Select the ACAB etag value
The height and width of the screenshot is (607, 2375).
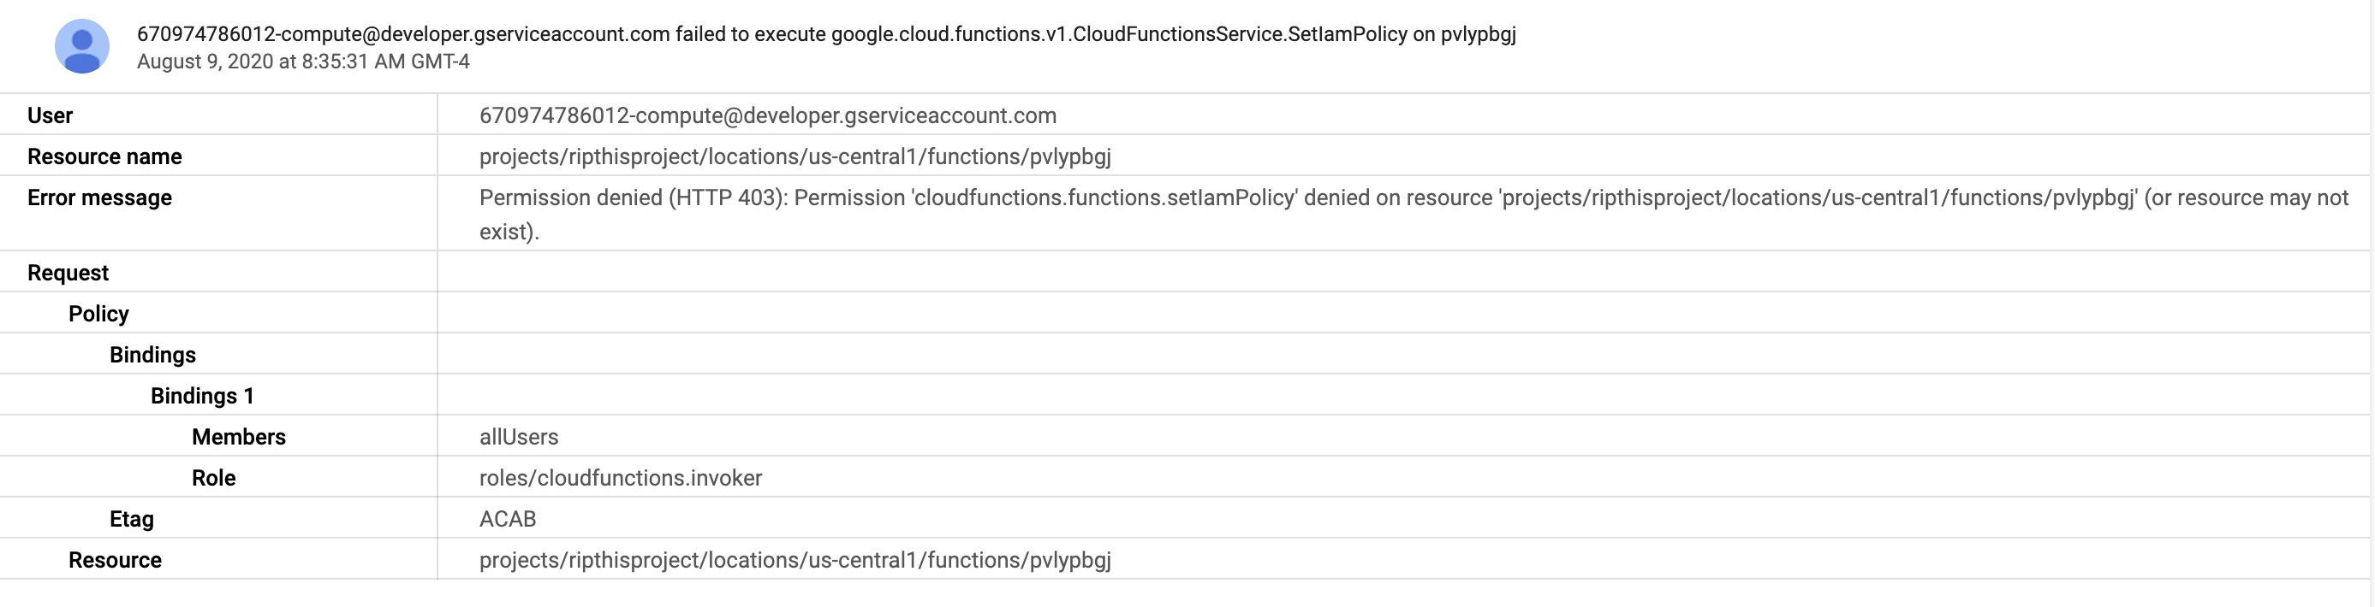508,520
